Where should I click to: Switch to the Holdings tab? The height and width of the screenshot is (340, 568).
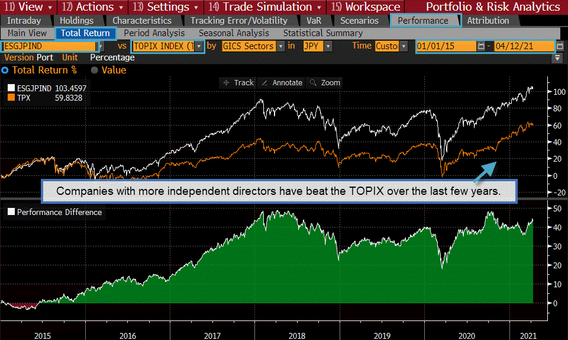76,21
